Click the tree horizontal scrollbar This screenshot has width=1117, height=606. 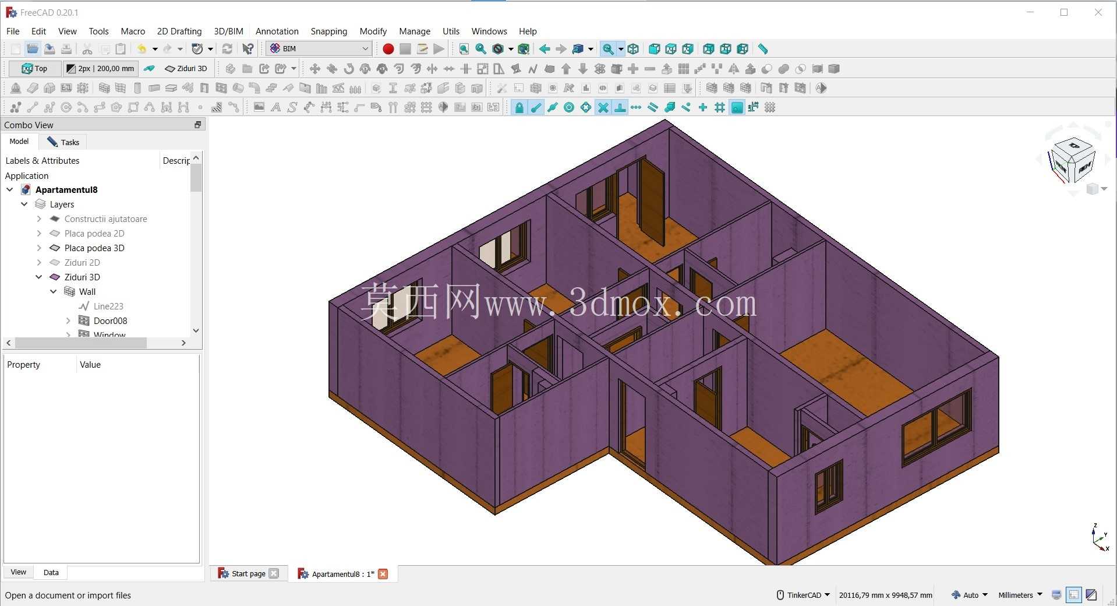(x=81, y=343)
